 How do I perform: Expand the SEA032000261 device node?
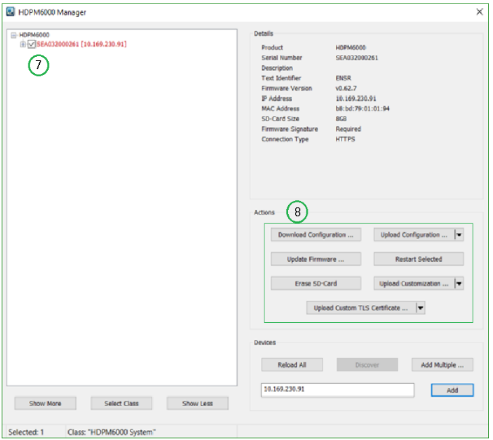(x=22, y=45)
